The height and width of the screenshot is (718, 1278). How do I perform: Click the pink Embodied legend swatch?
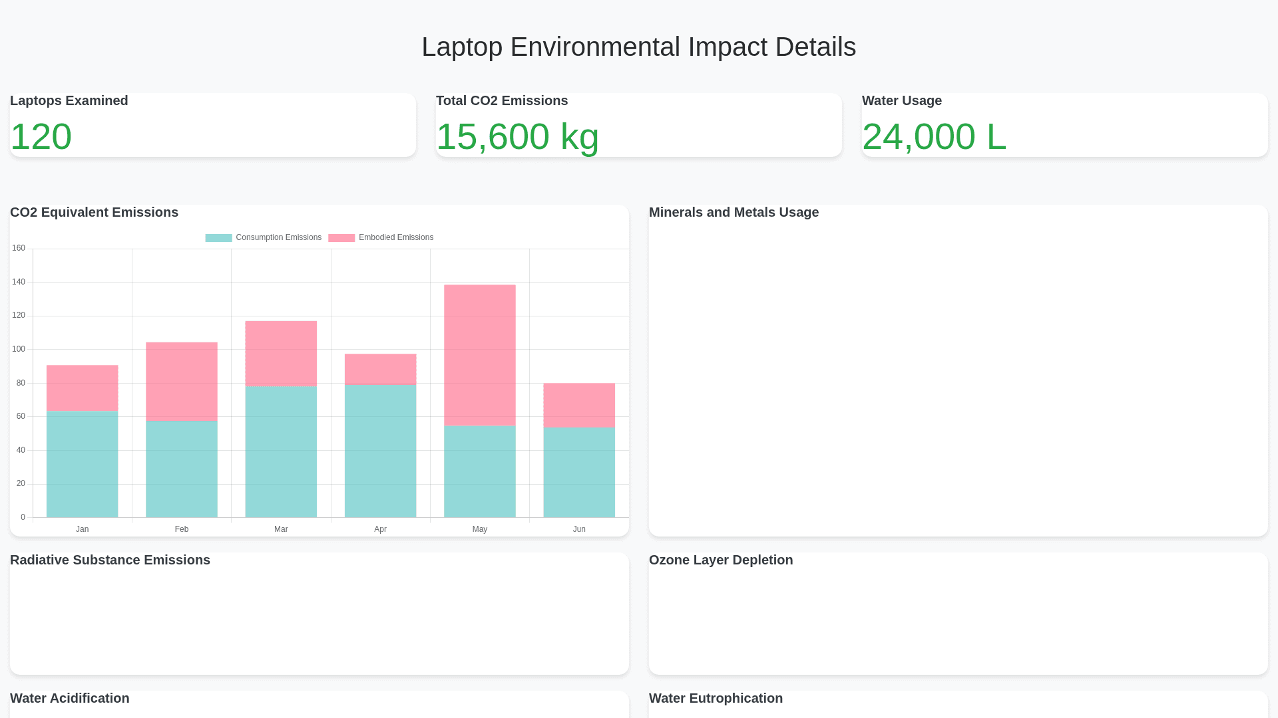pos(341,238)
